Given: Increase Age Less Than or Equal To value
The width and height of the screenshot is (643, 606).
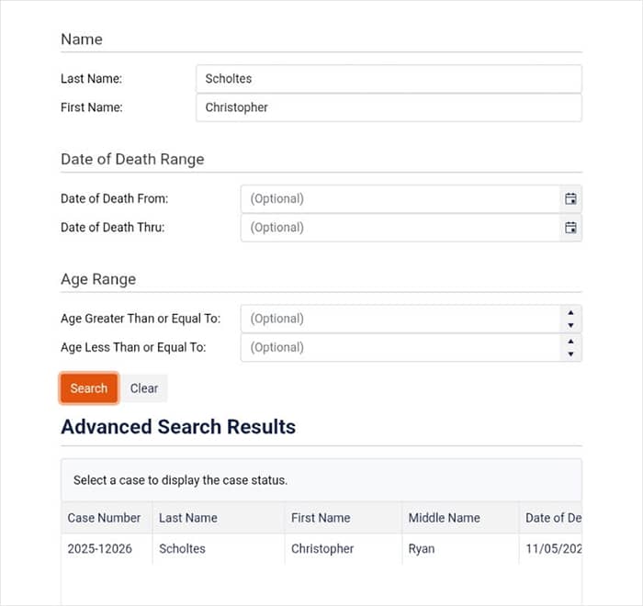Looking at the screenshot, I should tap(570, 342).
